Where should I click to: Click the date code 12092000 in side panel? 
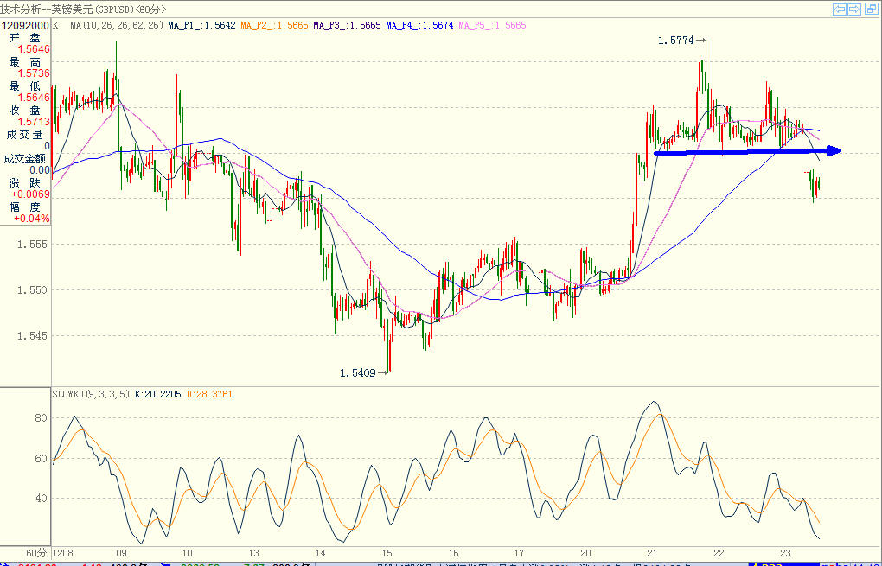coord(25,25)
